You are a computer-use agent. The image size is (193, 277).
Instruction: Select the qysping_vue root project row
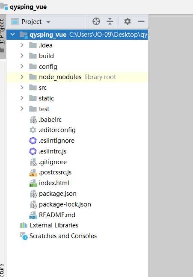[x=77, y=35]
